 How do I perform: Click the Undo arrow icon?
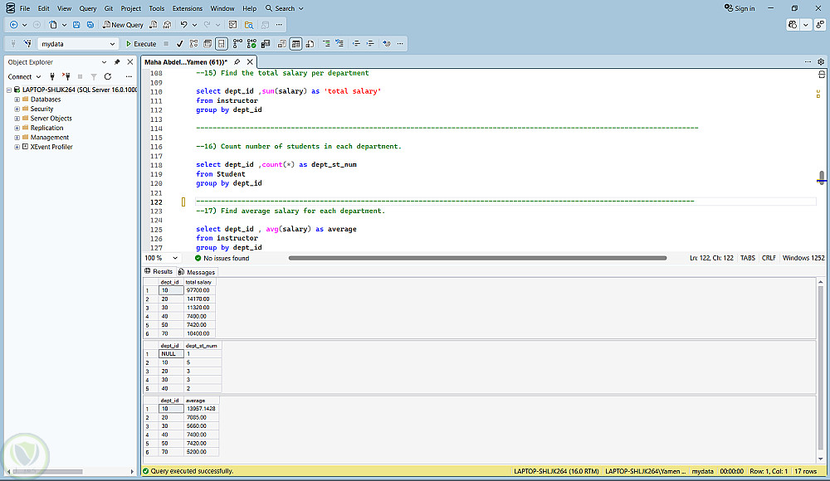click(x=183, y=25)
